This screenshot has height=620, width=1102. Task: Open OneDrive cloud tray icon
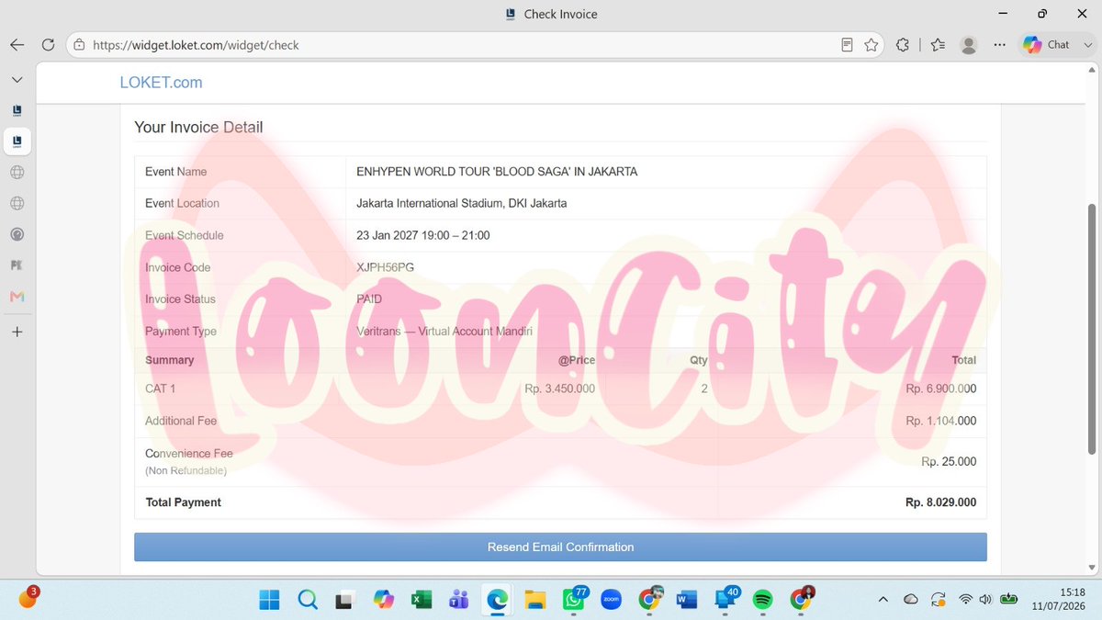pyautogui.click(x=911, y=600)
